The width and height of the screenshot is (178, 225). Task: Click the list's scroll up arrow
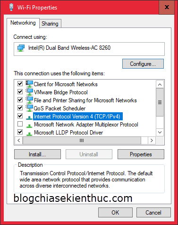[x=160, y=84]
